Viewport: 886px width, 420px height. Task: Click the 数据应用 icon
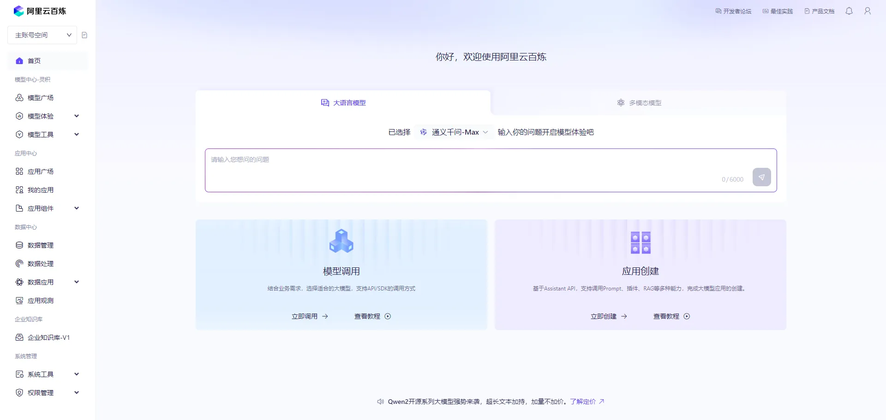[19, 282]
